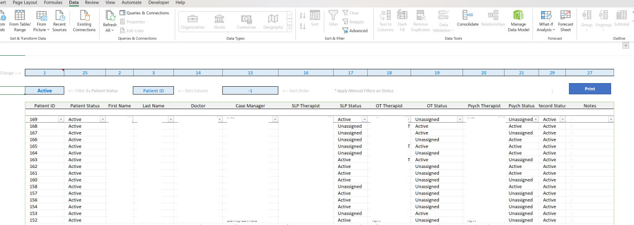Open SLP Status column filter dropdown
Image resolution: width=634 pixels, height=225 pixels.
(x=364, y=120)
